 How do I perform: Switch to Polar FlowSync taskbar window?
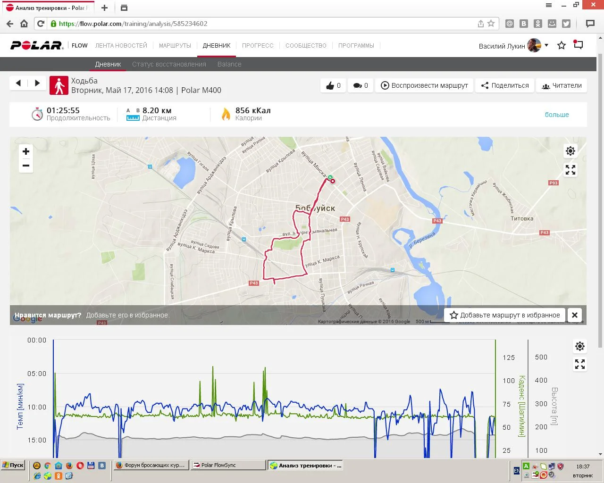click(228, 465)
